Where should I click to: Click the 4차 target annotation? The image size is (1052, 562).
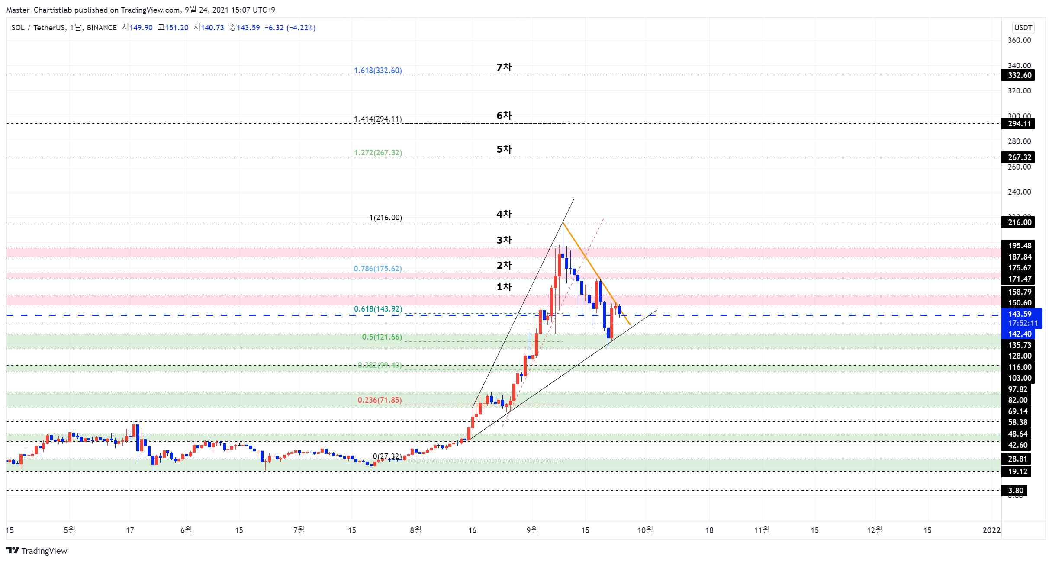click(x=504, y=214)
